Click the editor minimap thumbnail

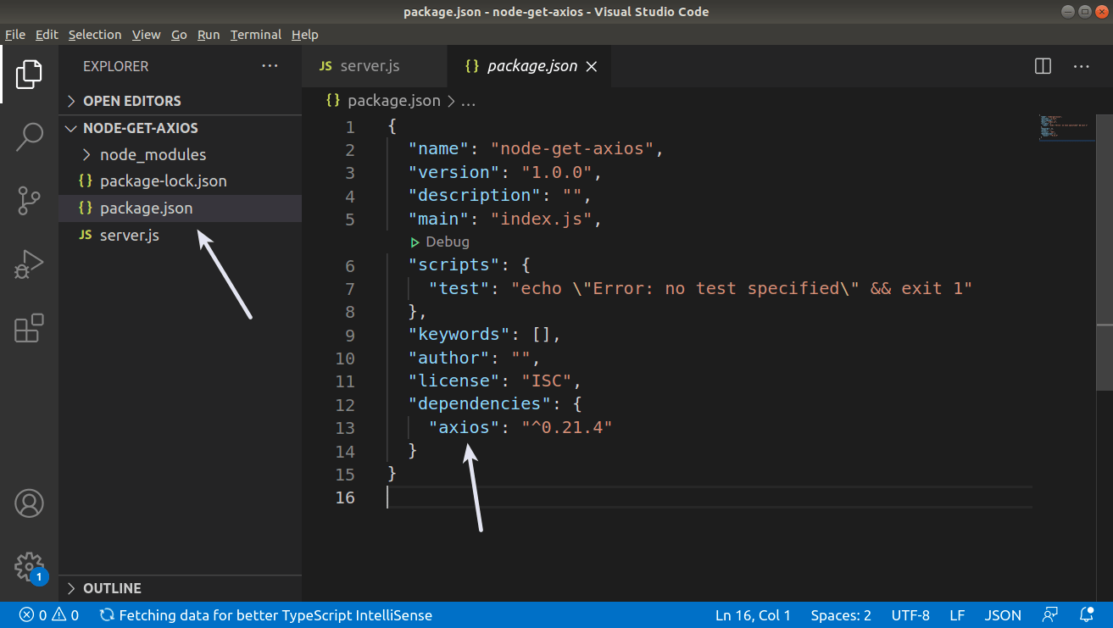1066,127
